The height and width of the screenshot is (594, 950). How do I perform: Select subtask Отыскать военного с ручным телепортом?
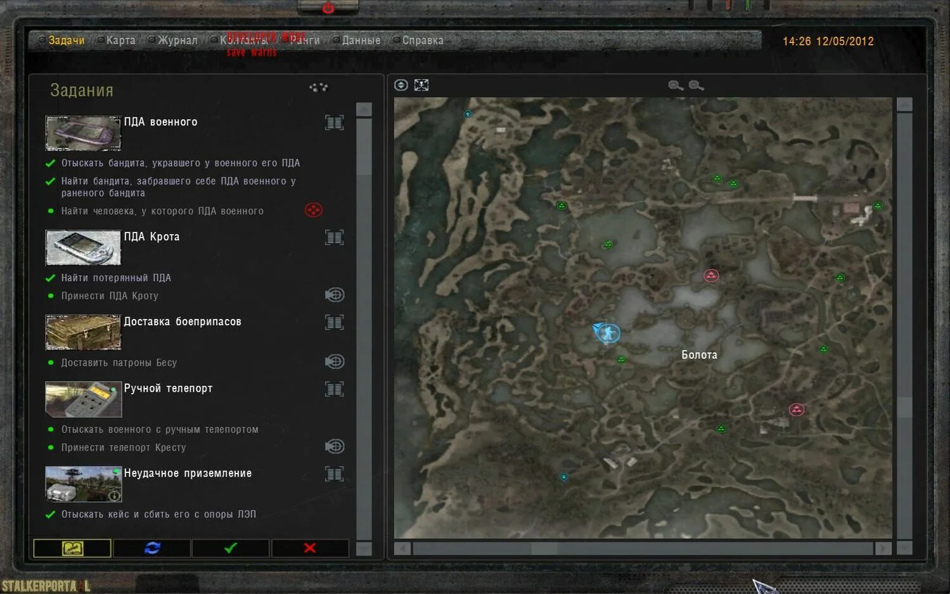160,429
